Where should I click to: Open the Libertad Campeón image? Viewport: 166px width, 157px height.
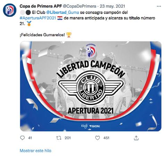pyautogui.click(x=91, y=86)
